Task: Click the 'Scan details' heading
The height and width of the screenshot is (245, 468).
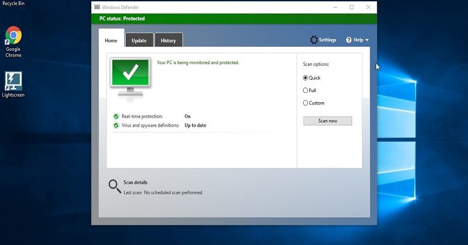Action: coord(136,183)
